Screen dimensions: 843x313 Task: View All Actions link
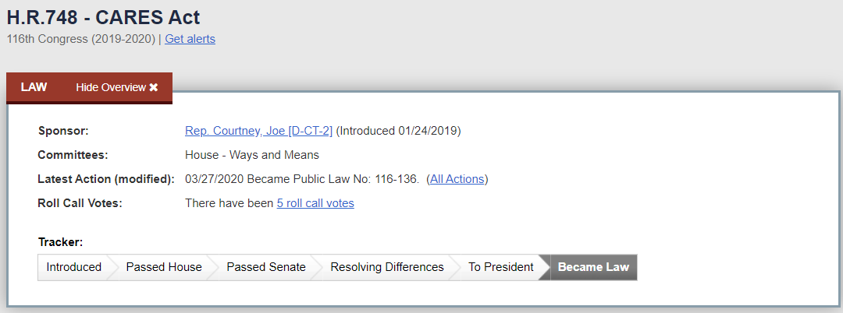pos(457,179)
